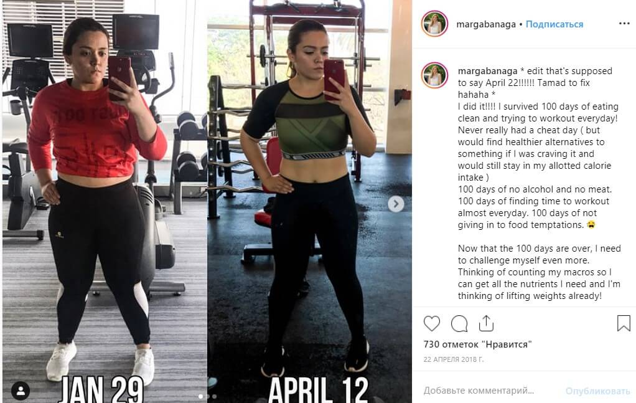
Task: Open comments via speech bubble icon
Action: pos(459,323)
